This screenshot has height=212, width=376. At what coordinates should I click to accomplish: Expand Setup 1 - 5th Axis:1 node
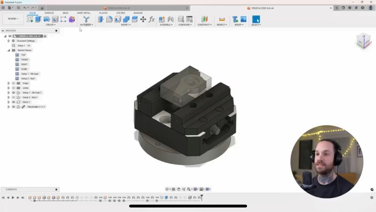click(9, 93)
